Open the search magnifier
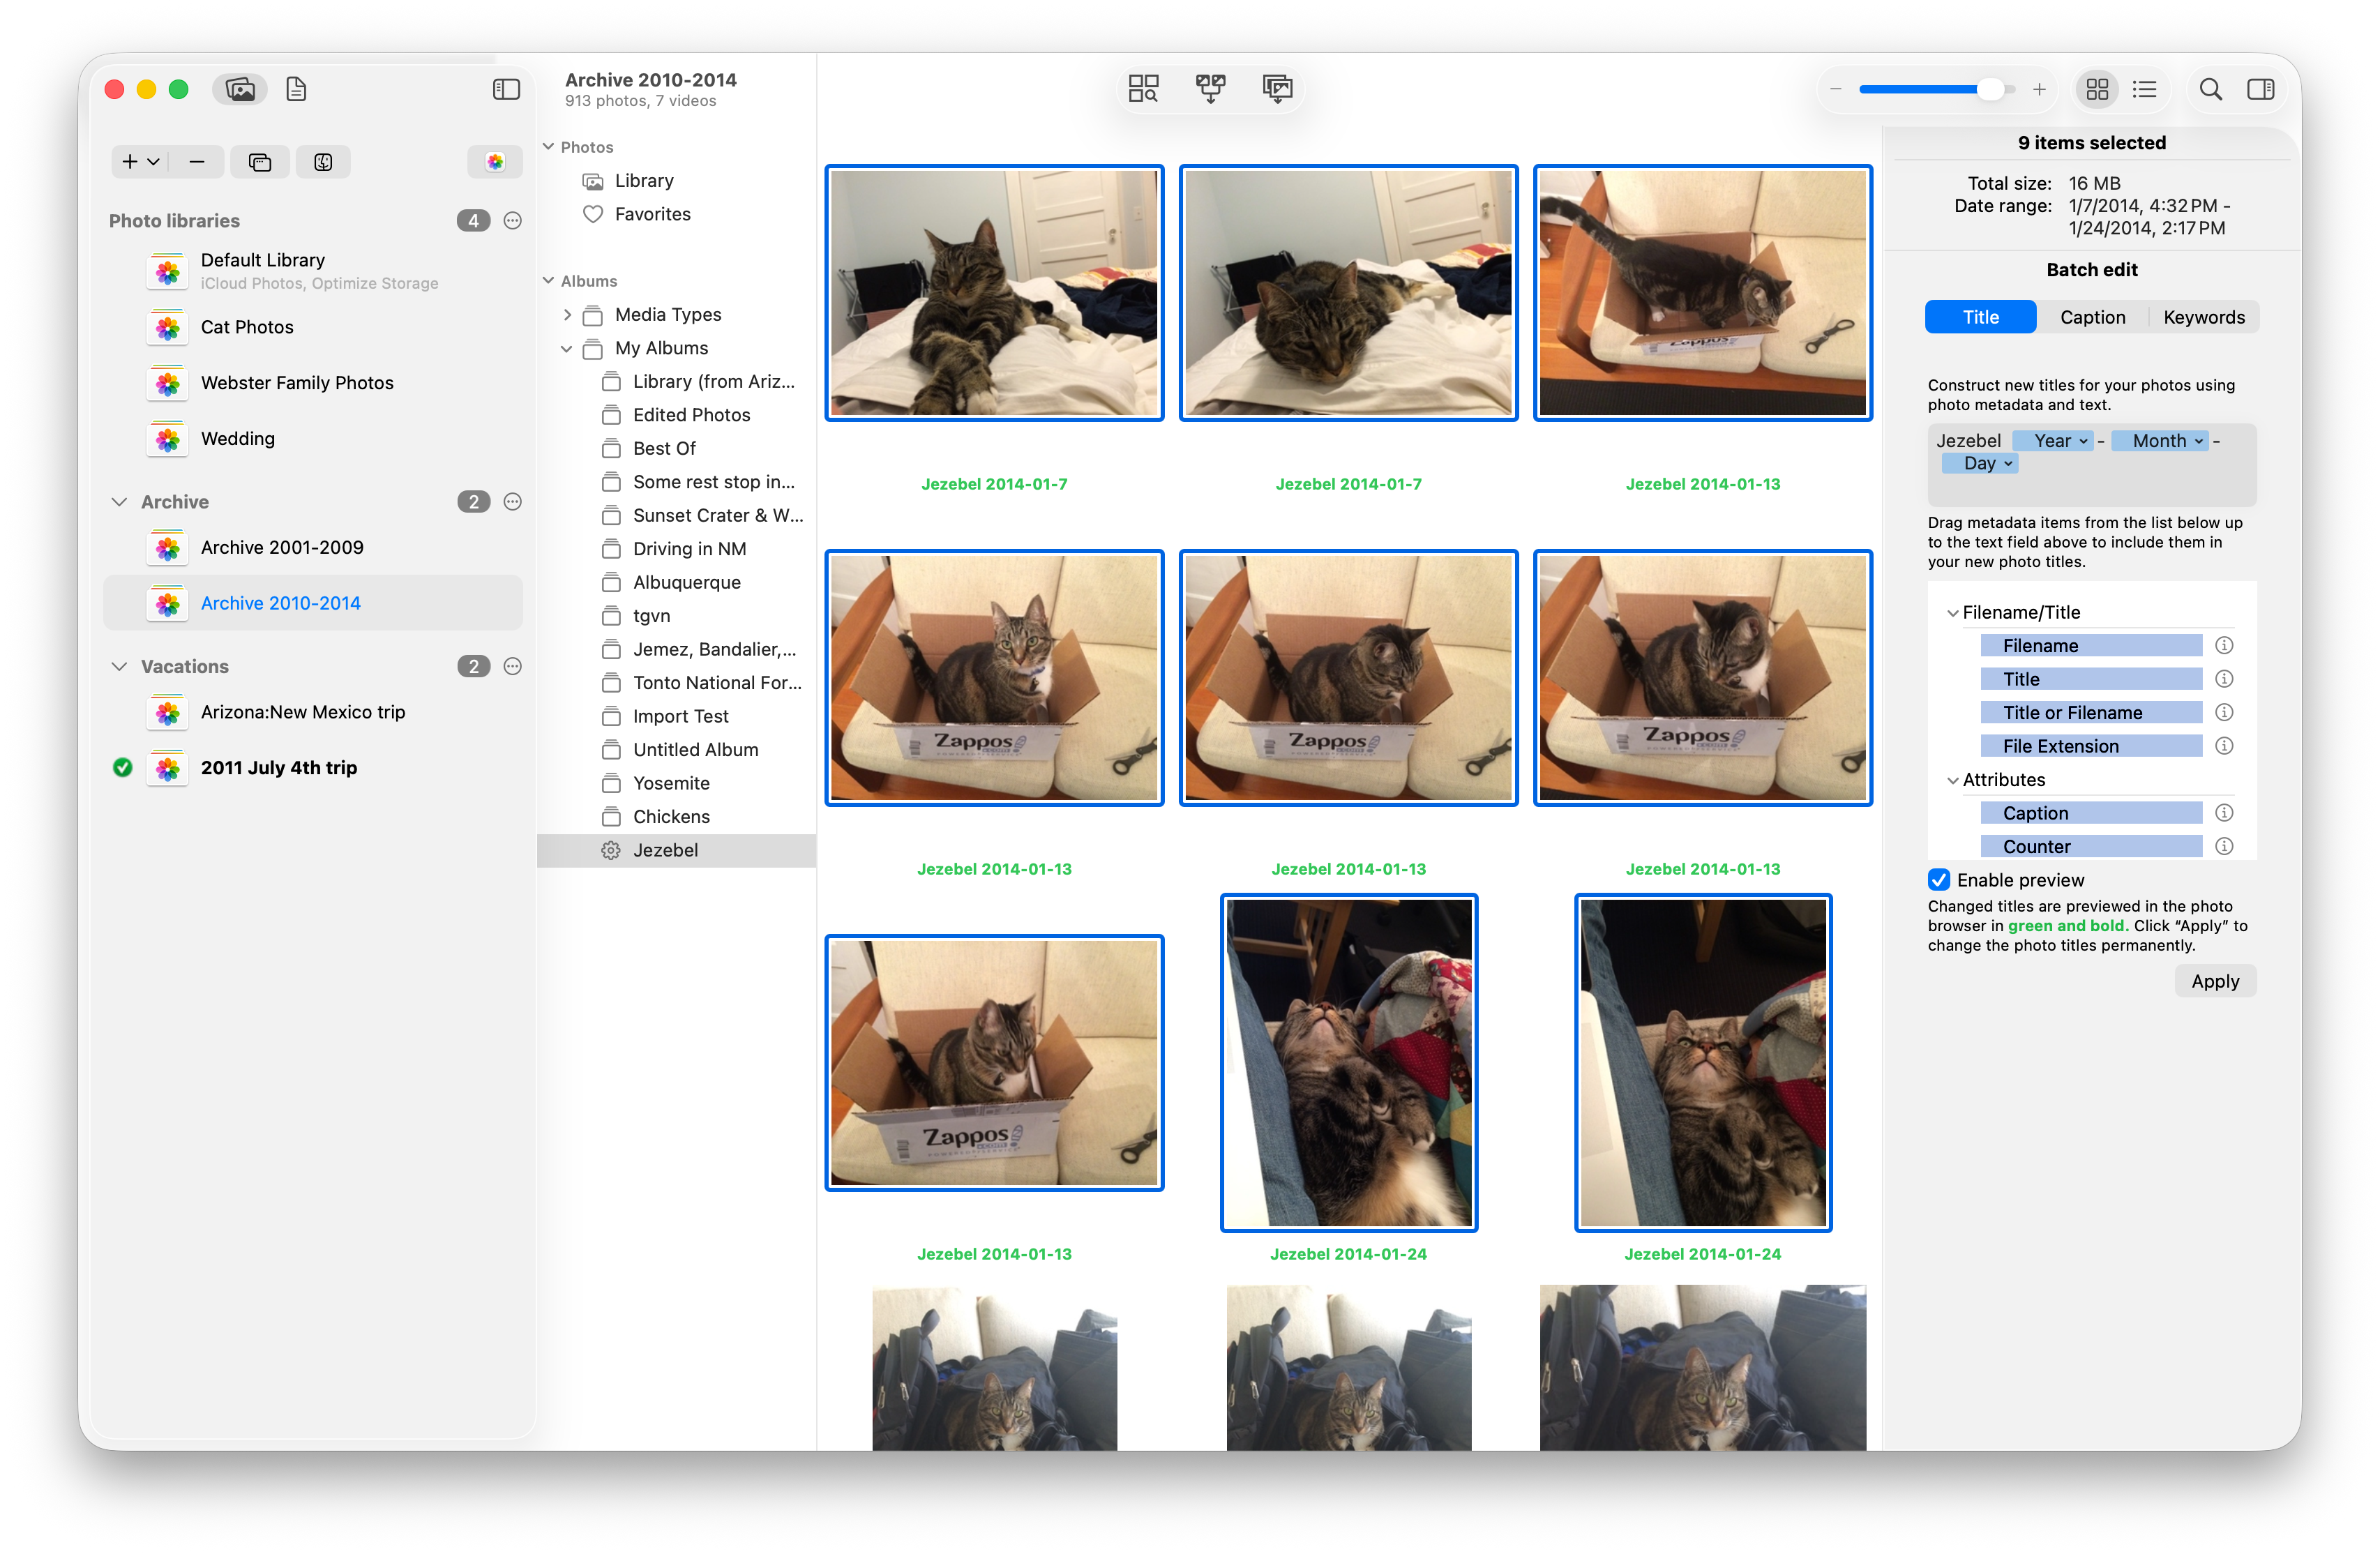This screenshot has height=1554, width=2380. 2210,90
